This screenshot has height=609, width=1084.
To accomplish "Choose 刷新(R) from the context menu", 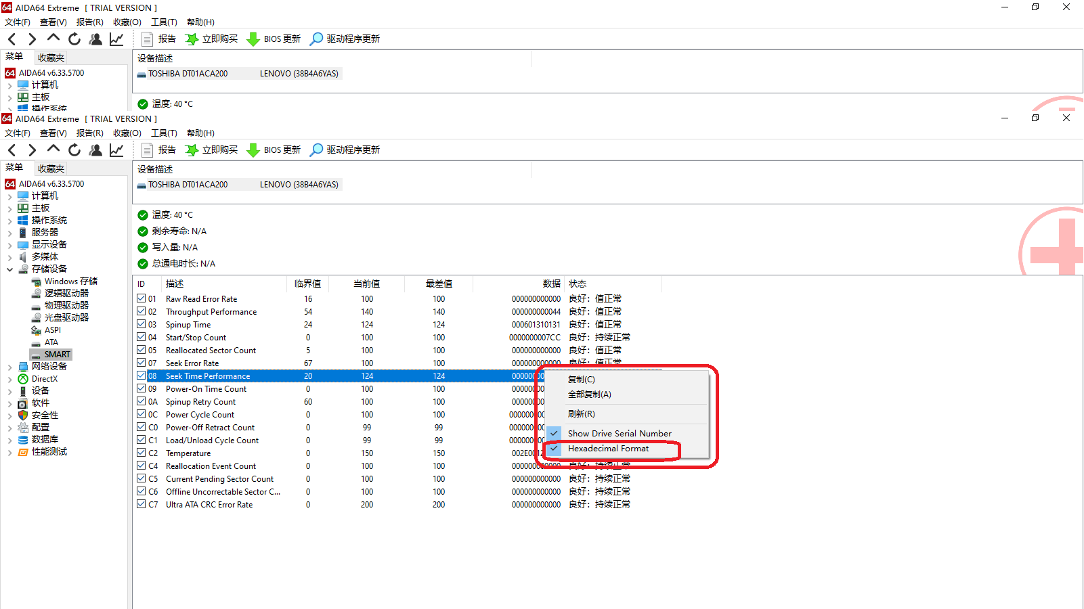I will 581,414.
